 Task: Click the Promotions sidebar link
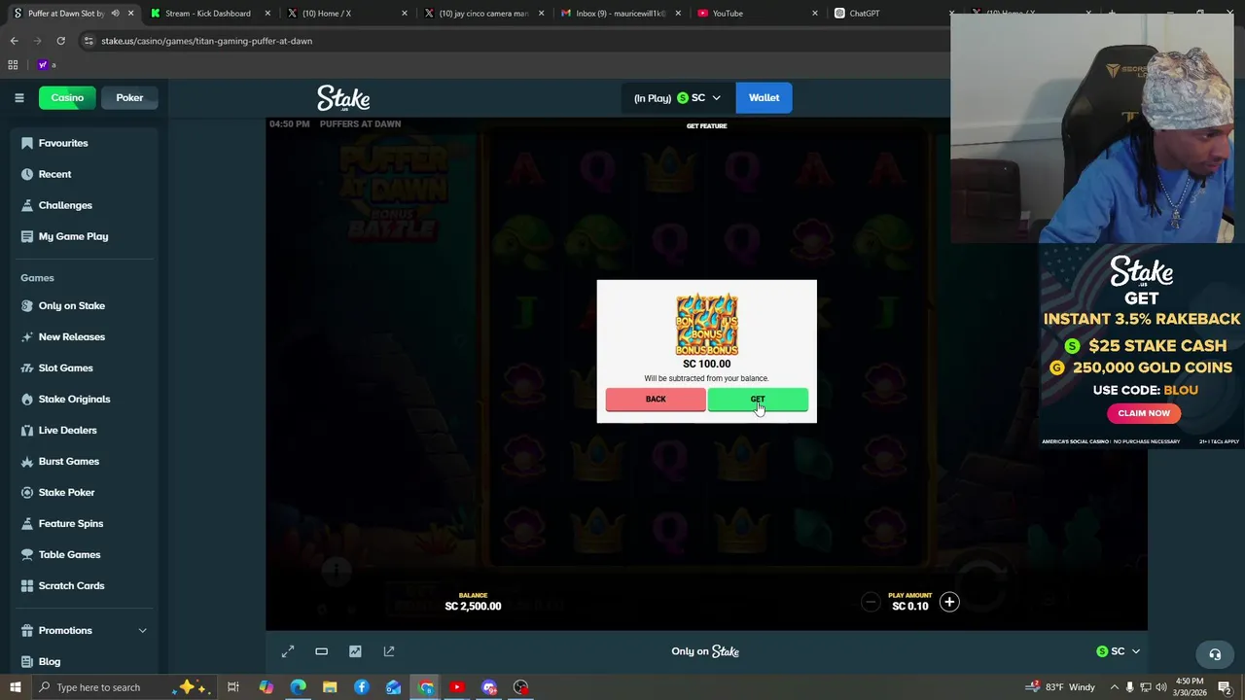[x=65, y=630]
